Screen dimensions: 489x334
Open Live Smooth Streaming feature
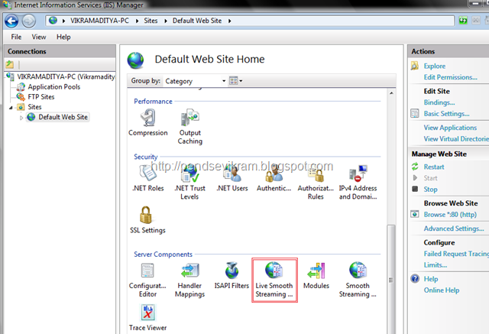[x=274, y=280]
